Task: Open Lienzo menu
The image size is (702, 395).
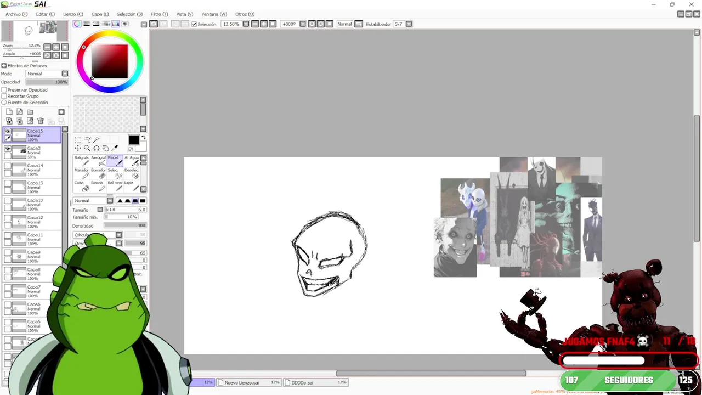Action: (x=73, y=14)
